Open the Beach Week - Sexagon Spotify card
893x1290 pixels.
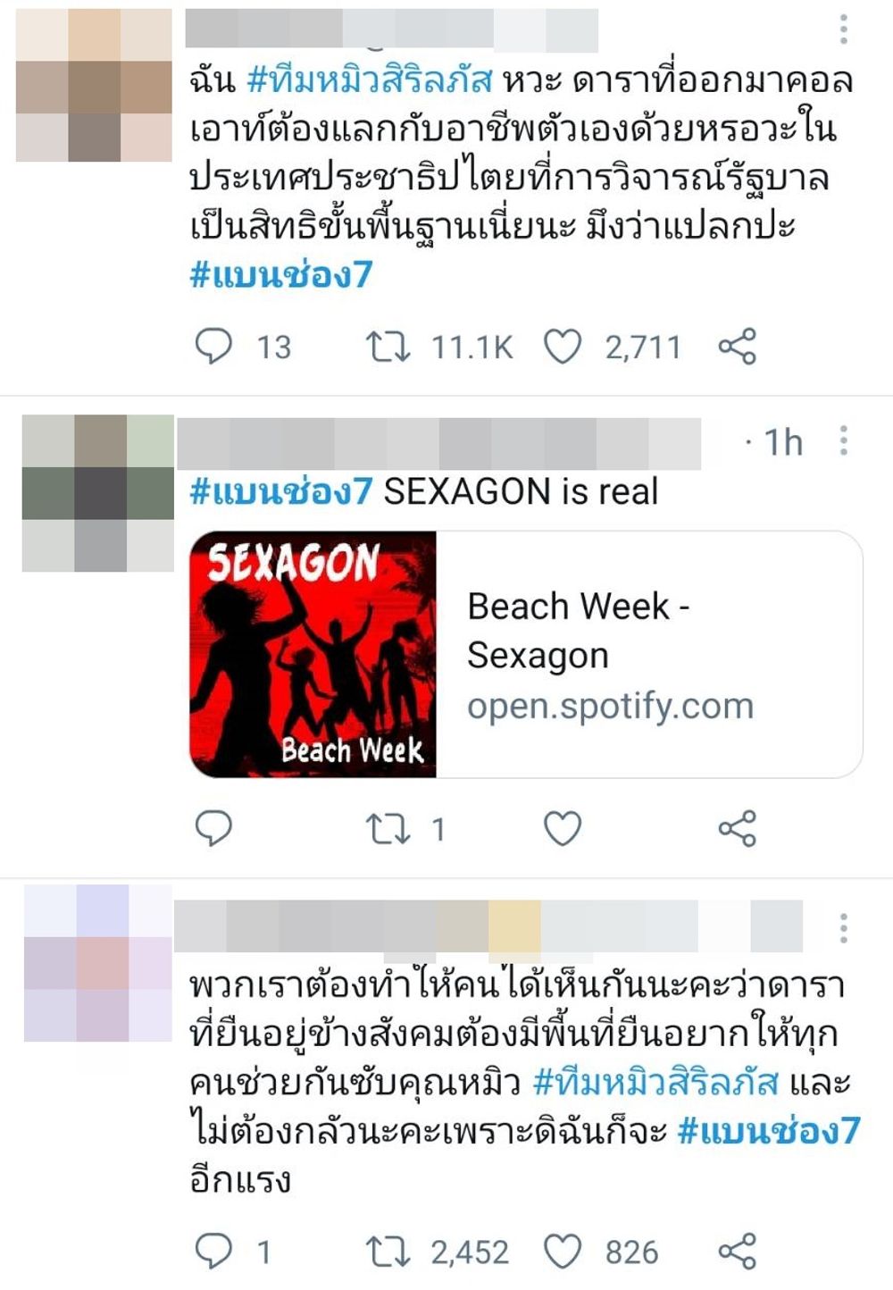[526, 655]
